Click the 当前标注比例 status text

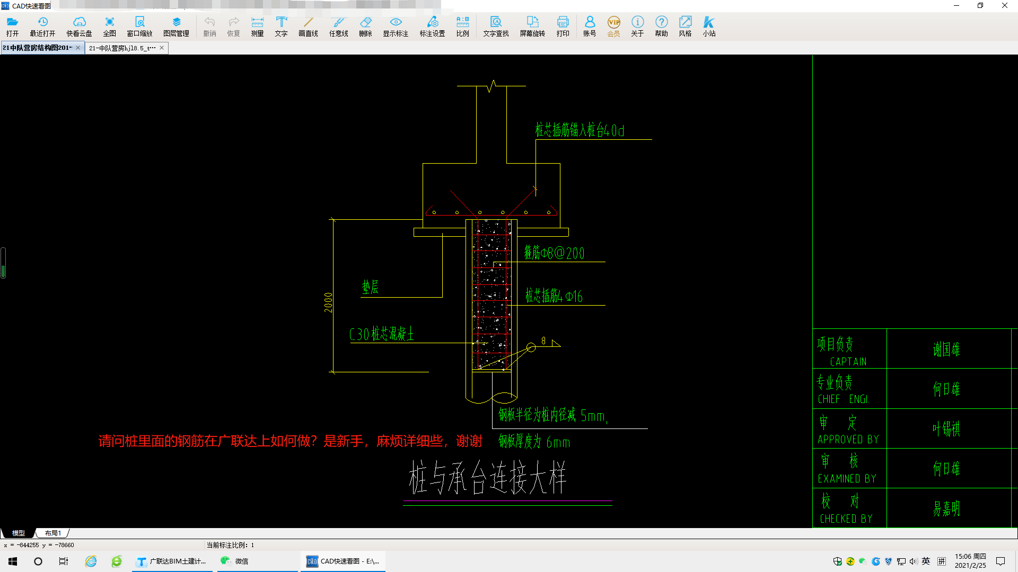230,545
